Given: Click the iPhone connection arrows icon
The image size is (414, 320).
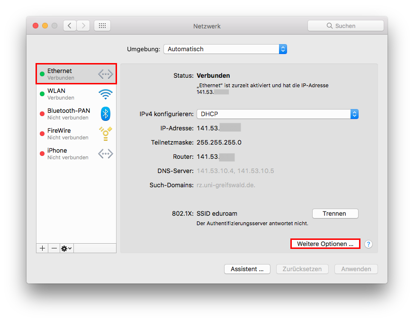Looking at the screenshot, I should coord(105,154).
